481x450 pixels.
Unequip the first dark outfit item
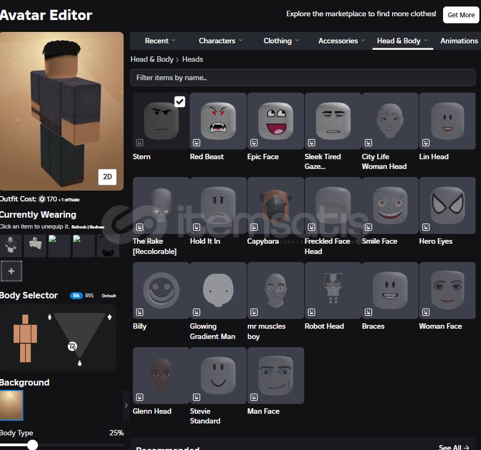[11, 246]
